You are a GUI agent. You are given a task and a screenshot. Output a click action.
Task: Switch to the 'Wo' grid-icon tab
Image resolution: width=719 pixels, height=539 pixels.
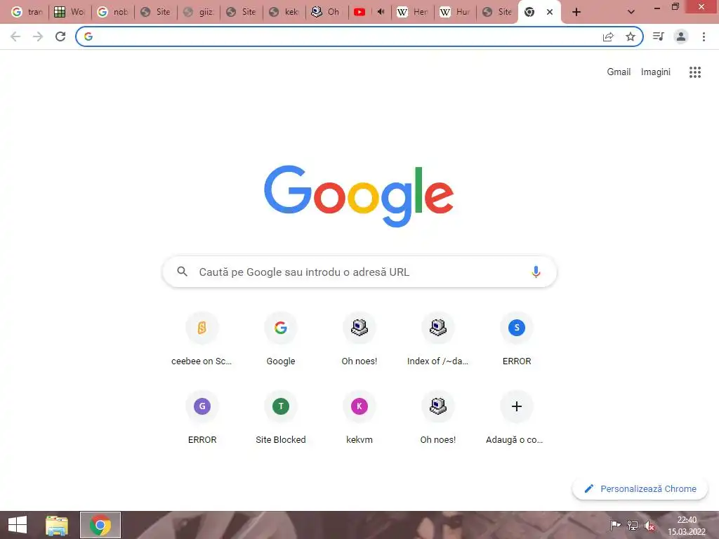[x=70, y=12]
